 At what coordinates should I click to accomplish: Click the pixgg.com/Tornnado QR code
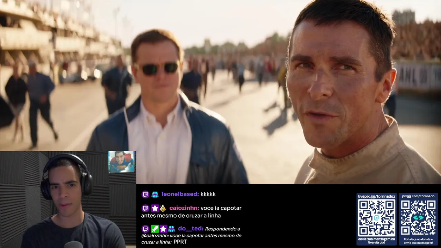[418, 218]
